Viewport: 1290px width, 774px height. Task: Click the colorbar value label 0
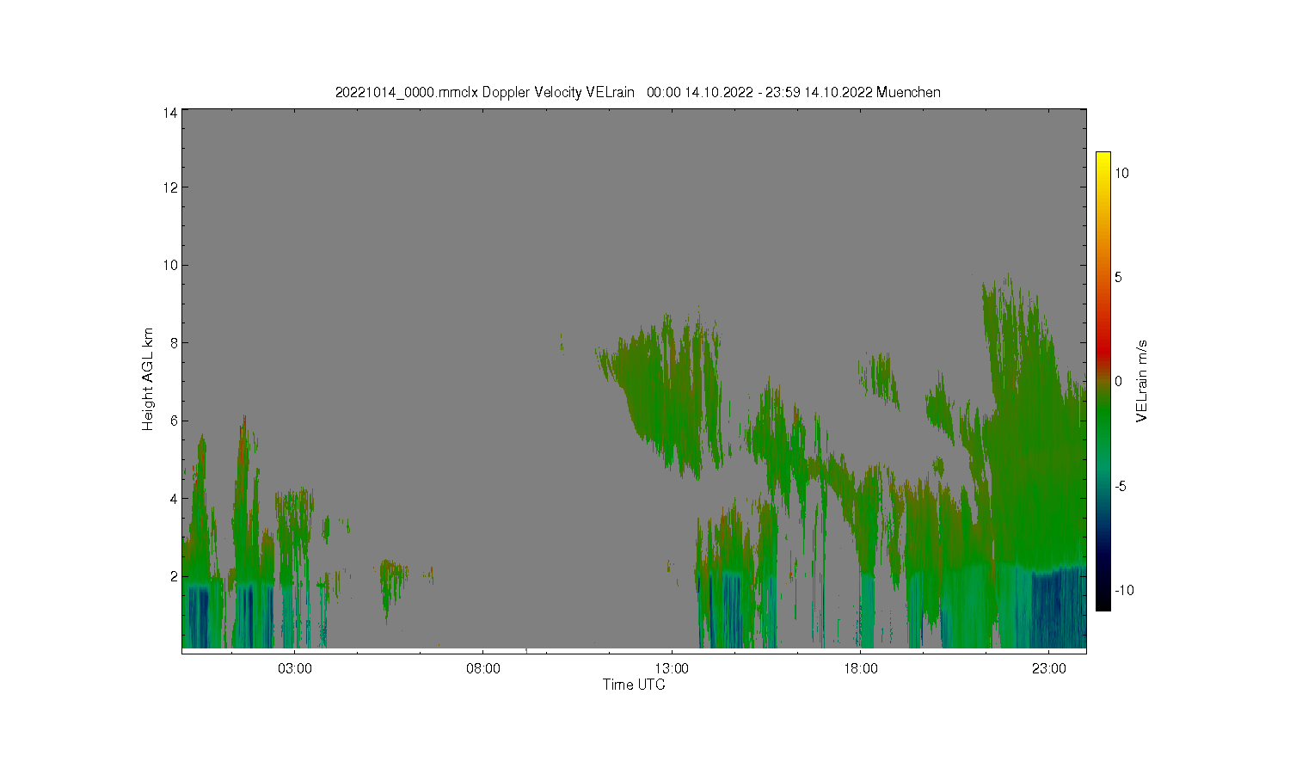[1119, 381]
